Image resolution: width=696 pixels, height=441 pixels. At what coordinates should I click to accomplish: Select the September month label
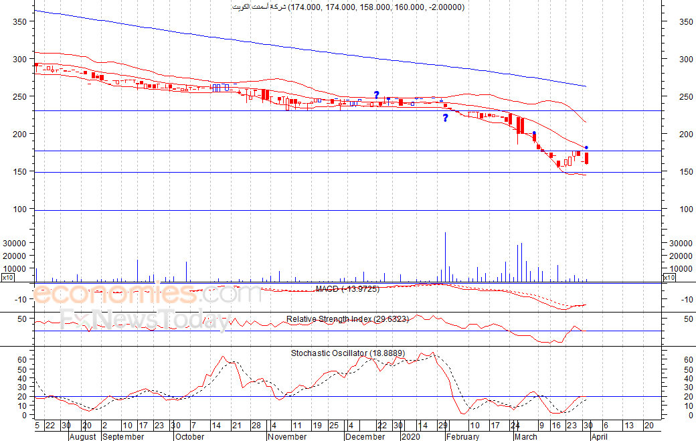point(123,436)
